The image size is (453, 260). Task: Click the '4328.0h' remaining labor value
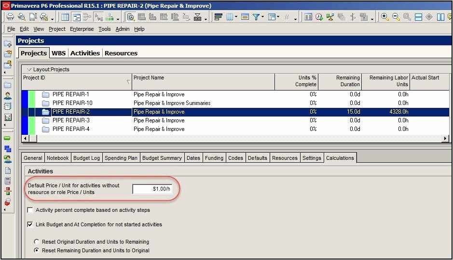coord(399,112)
